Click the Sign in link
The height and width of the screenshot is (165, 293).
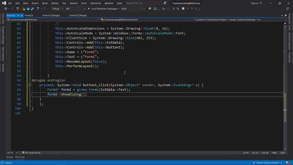click(x=255, y=3)
